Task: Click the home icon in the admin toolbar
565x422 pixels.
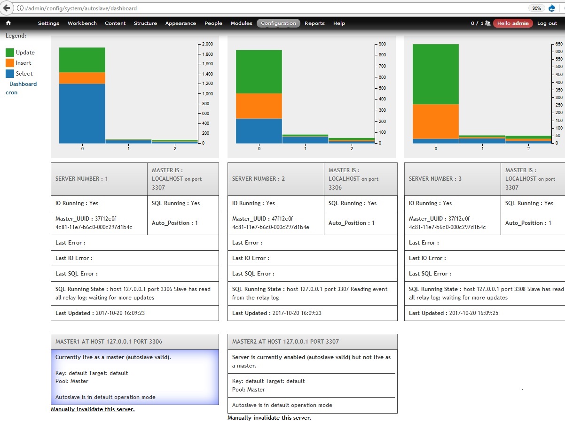Action: click(8, 23)
